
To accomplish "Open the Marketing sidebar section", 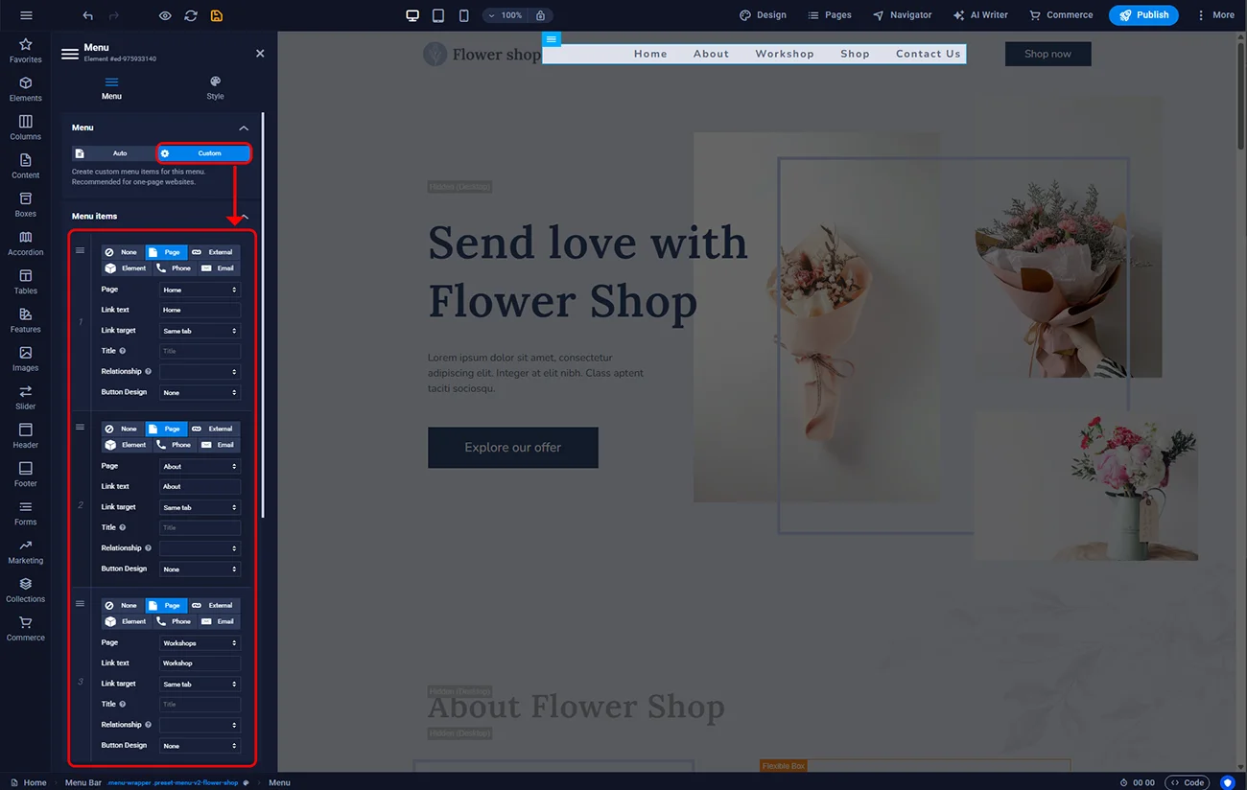I will (x=26, y=551).
